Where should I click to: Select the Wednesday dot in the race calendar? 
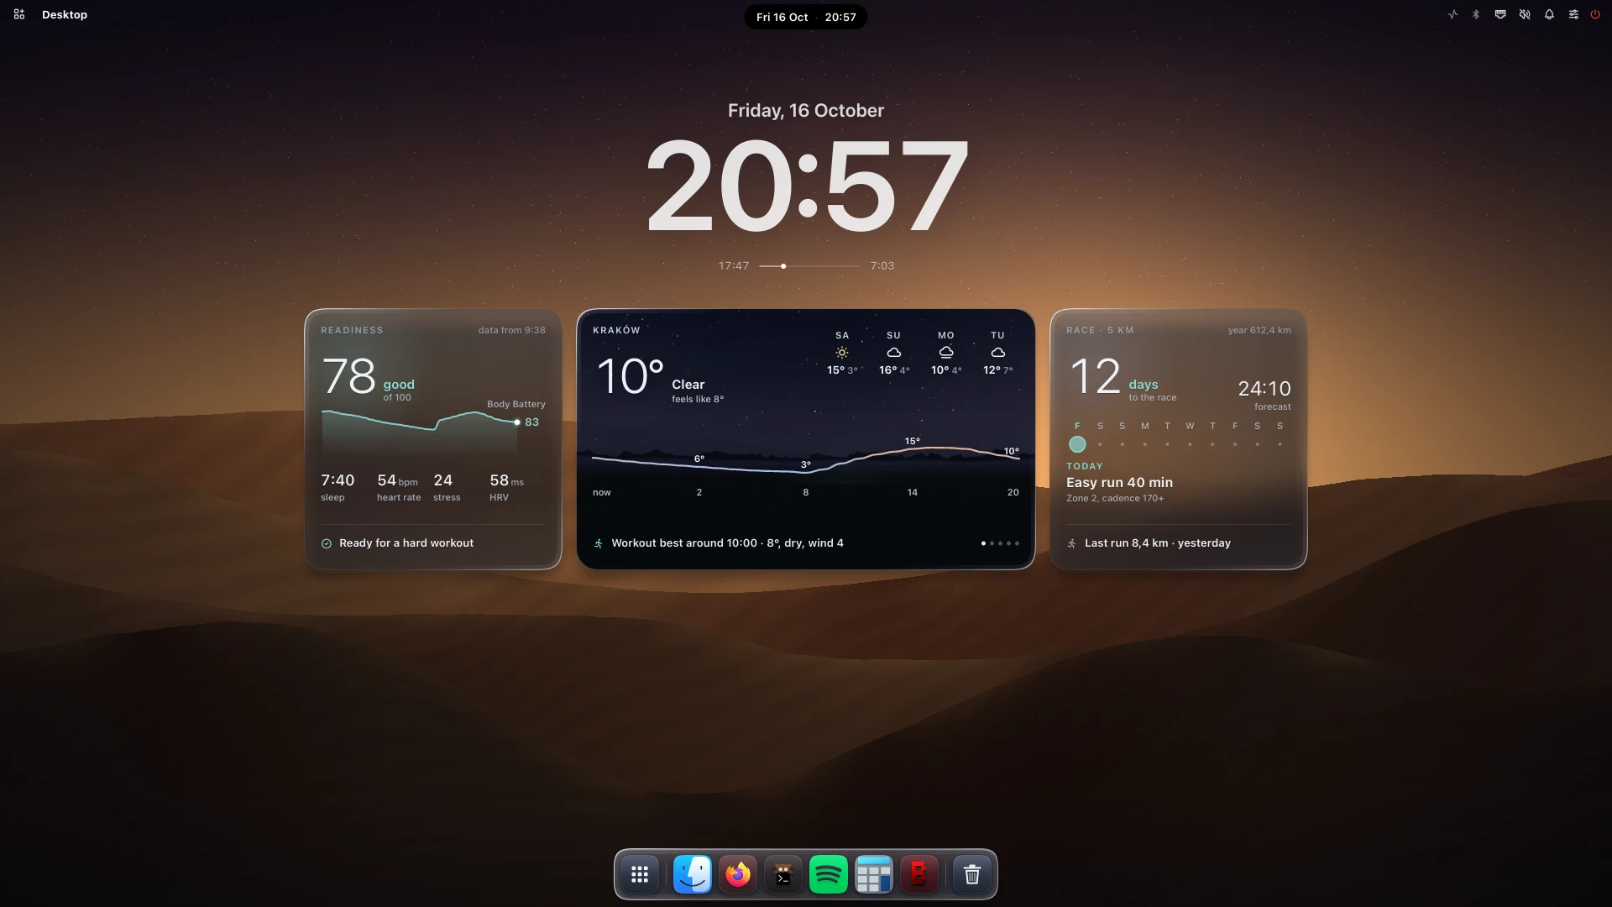click(1190, 444)
